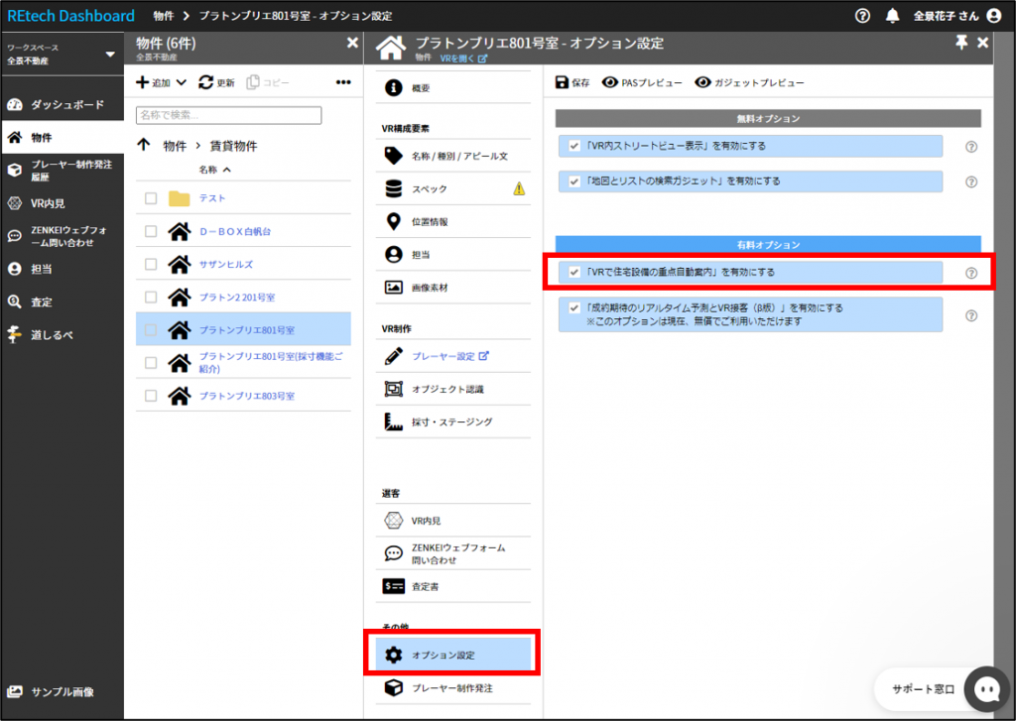
Task: Open プレーヤー制作発注履歴 in the sidebar
Action: tap(63, 171)
